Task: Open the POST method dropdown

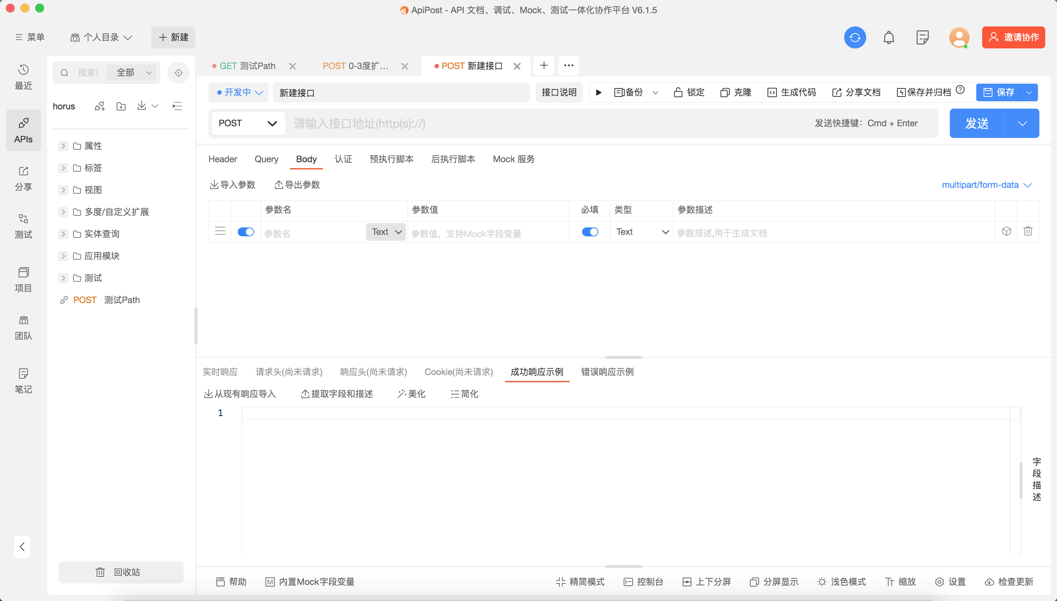Action: click(248, 123)
